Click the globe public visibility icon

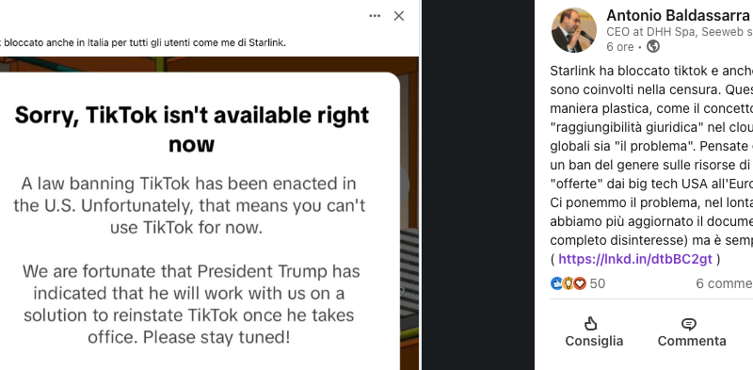point(653,47)
